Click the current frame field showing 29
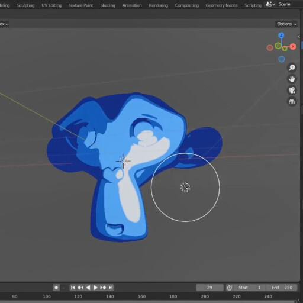The width and height of the screenshot is (303, 303). (x=209, y=288)
